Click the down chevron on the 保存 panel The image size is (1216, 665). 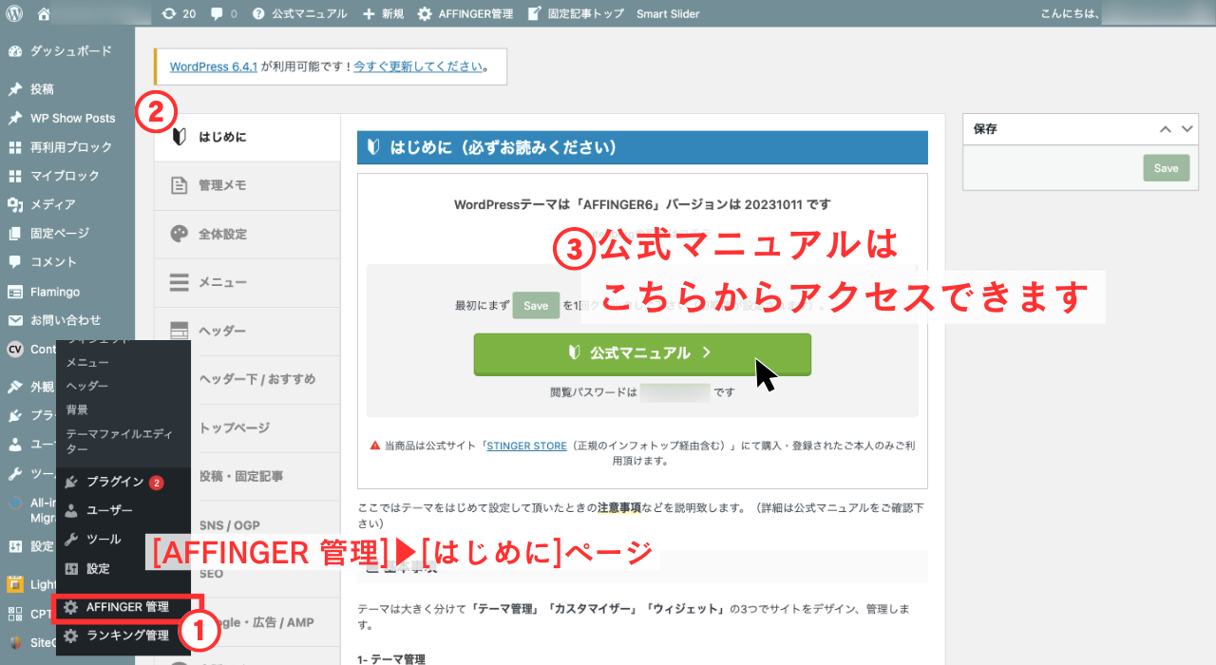1186,128
